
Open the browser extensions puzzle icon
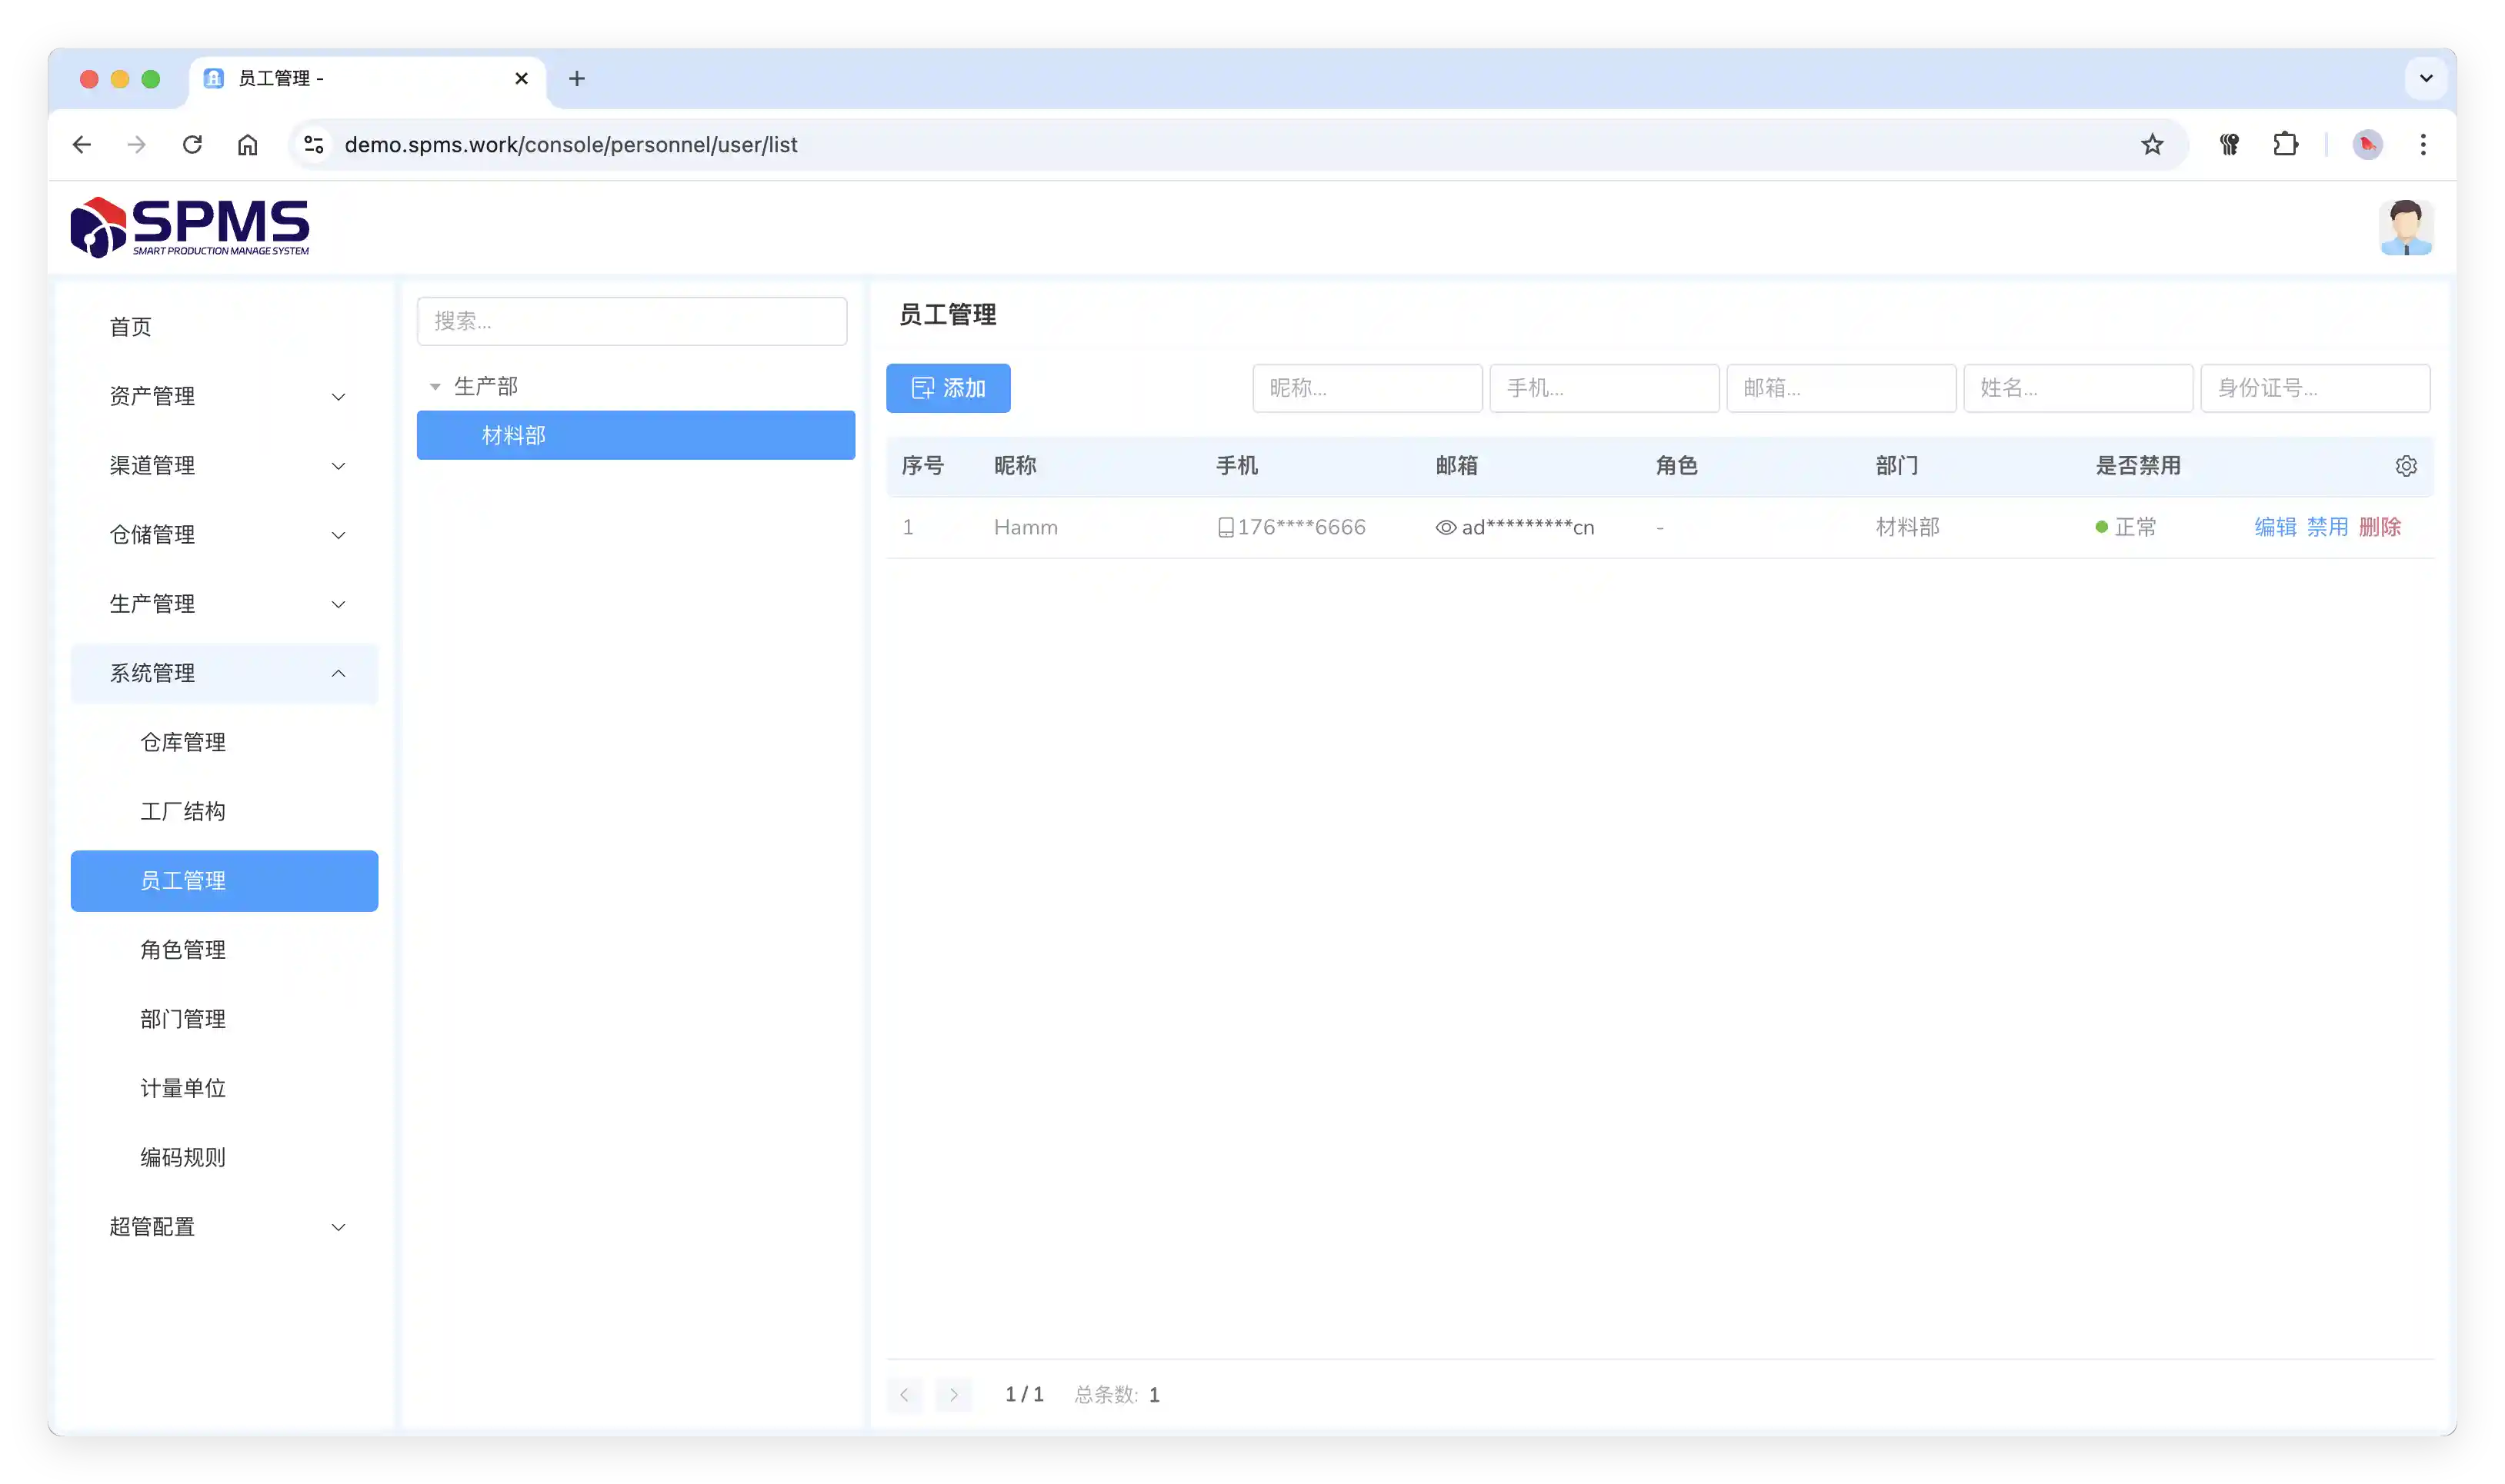pos(2285,145)
